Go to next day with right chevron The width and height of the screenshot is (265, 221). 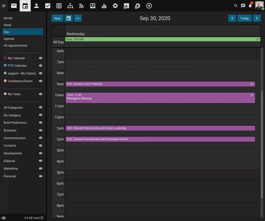point(257,18)
